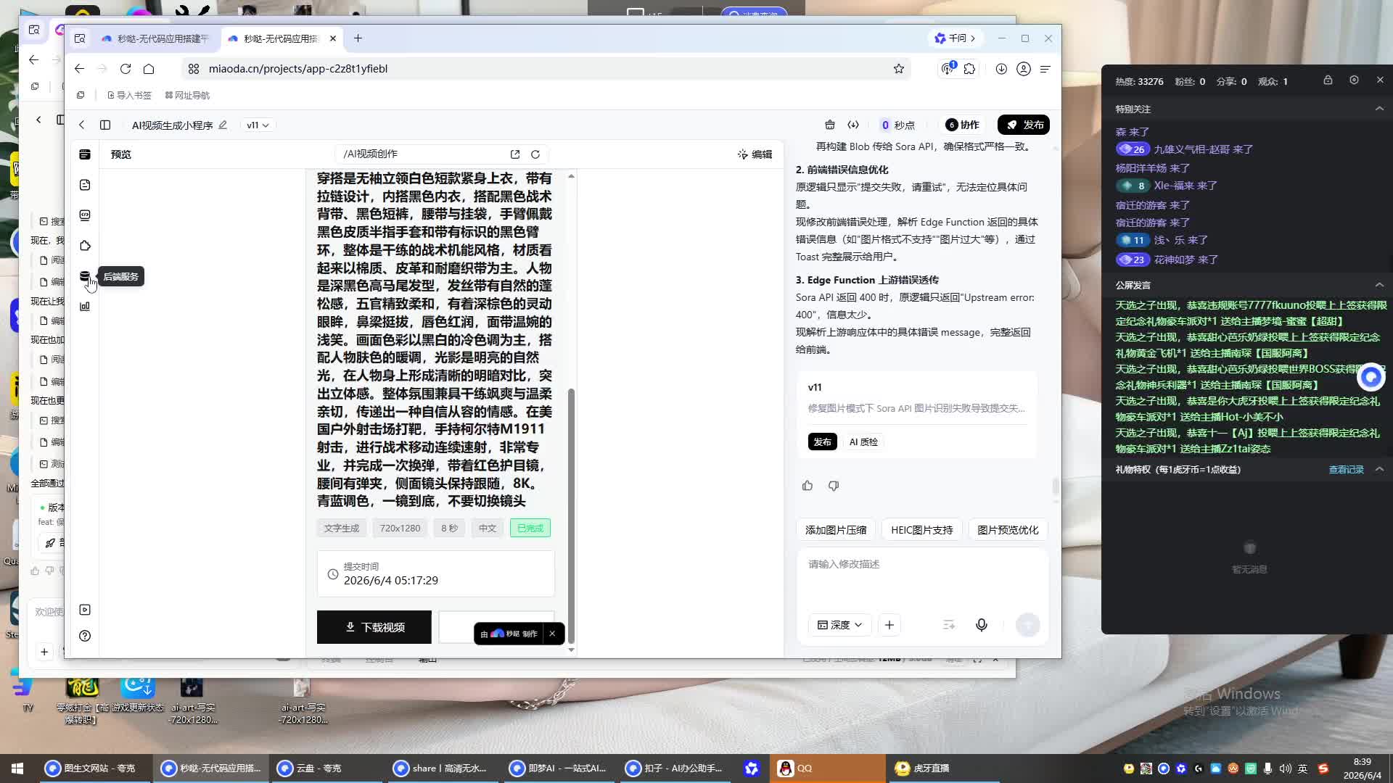
Task: Bookmark this page with star icon
Action: point(899,69)
